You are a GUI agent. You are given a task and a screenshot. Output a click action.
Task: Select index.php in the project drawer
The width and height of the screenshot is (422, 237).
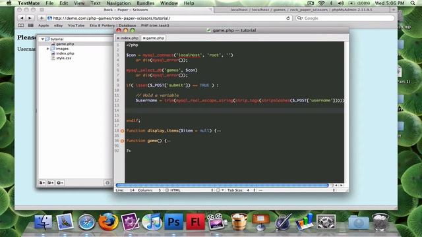click(x=65, y=53)
